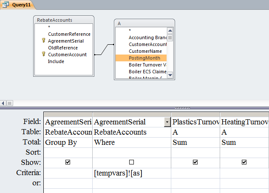Image resolution: width=269 pixels, height=193 pixels.
Task: Click scroll up arrow in table A
Action: (x=170, y=31)
